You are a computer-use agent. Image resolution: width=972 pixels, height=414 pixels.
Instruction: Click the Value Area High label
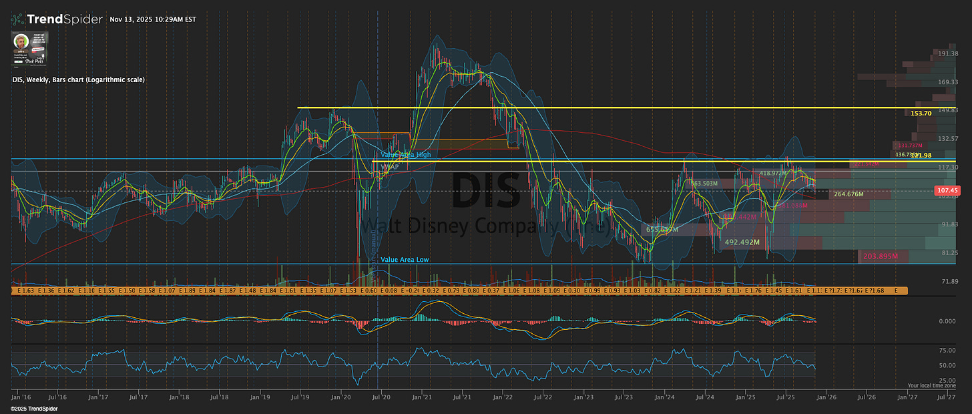click(405, 154)
